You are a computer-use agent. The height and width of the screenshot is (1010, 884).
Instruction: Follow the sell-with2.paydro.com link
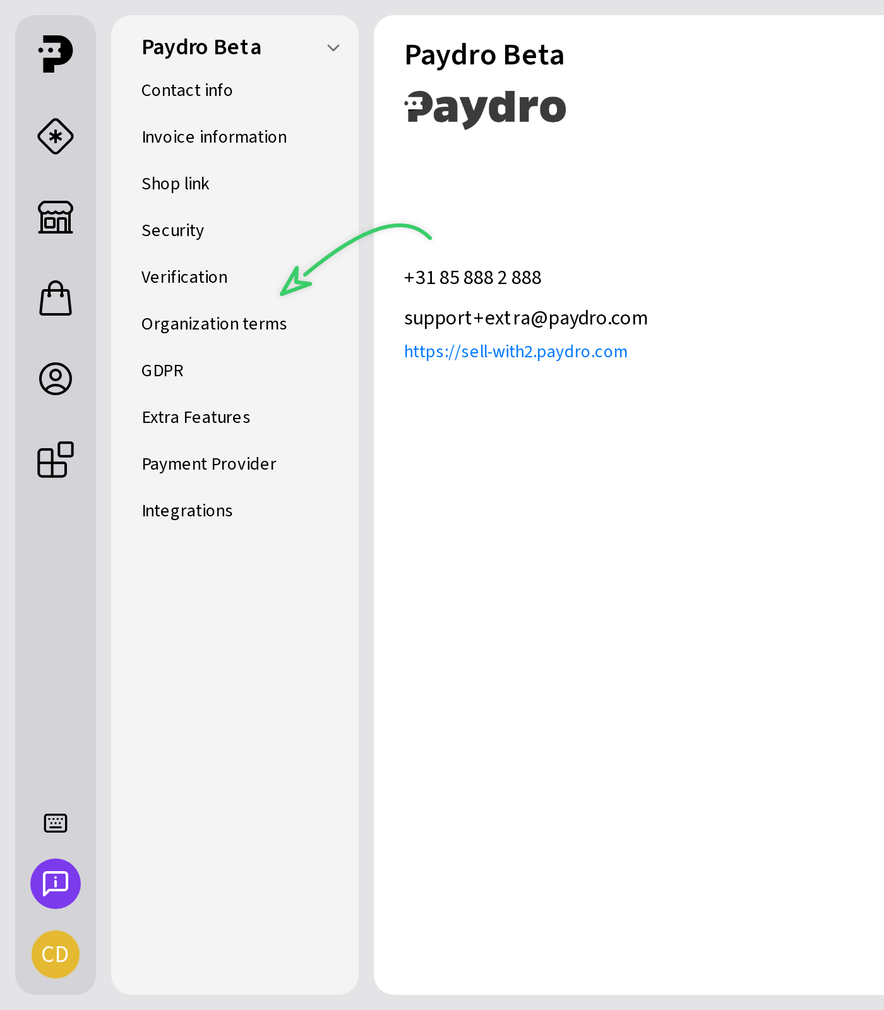pyautogui.click(x=515, y=352)
